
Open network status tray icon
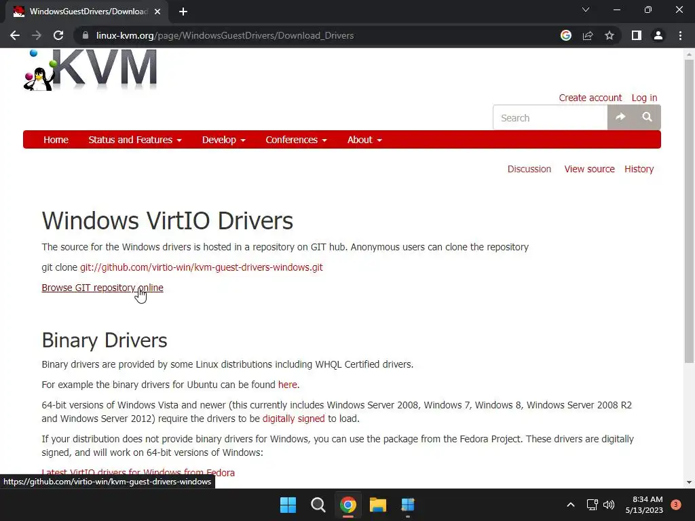click(592, 505)
